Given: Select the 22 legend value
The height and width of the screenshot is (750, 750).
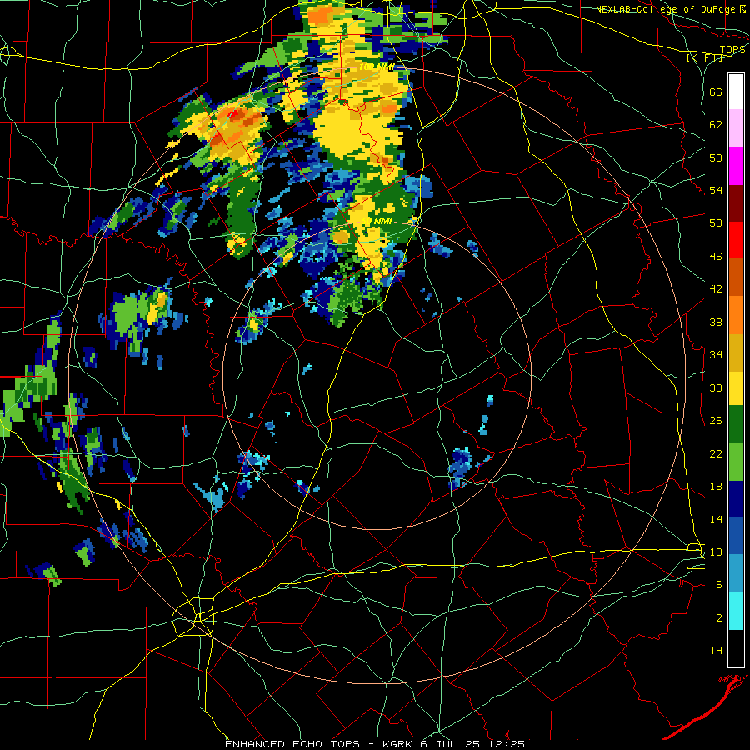Looking at the screenshot, I should [x=716, y=453].
